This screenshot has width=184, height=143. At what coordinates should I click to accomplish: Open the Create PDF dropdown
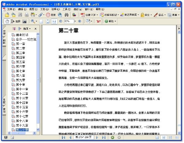pyautogui.click(x=89, y=15)
